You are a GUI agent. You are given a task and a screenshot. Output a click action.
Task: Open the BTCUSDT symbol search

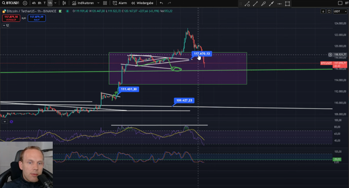[x=11, y=3]
